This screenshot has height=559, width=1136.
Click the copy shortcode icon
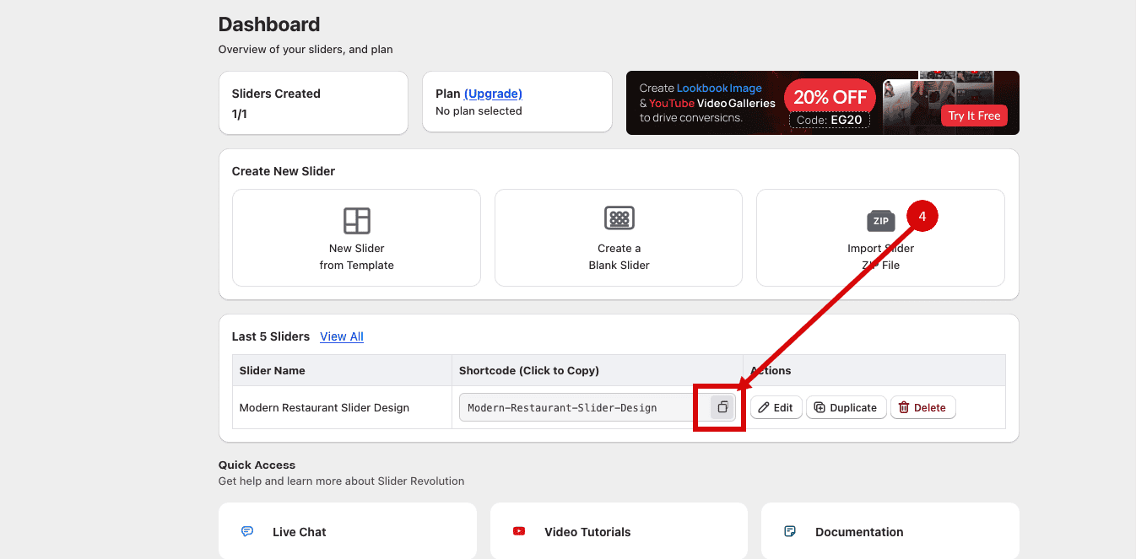click(x=722, y=407)
